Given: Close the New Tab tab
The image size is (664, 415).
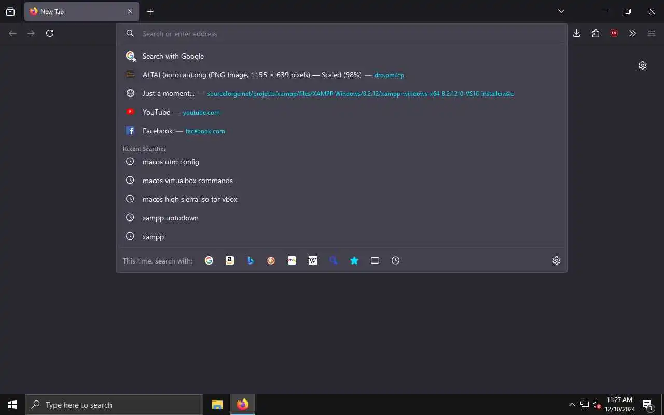Looking at the screenshot, I should (x=130, y=11).
